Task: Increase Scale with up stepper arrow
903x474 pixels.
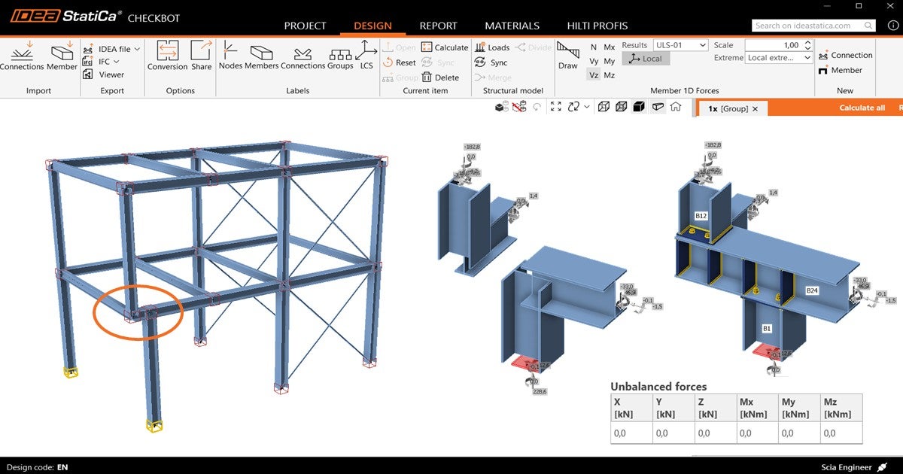Action: tap(809, 42)
